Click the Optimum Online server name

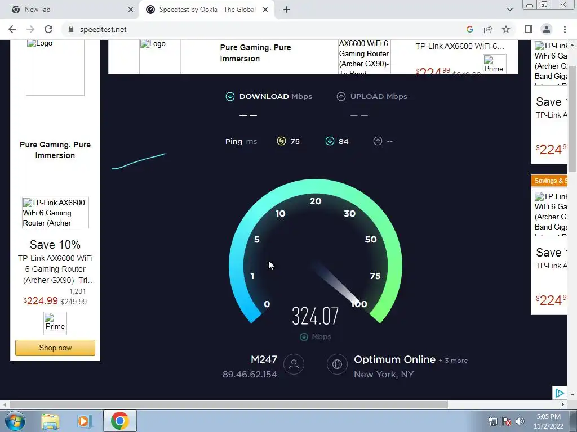tap(394, 359)
